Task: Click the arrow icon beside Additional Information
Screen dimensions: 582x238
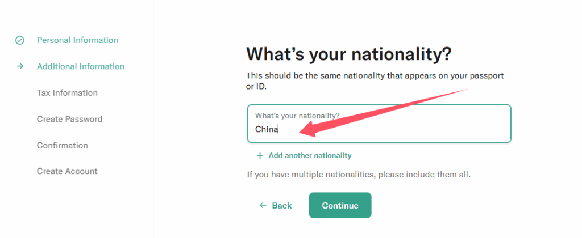Action: coord(20,66)
